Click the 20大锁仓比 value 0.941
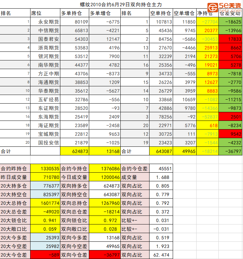The width and height of the screenshot is (243, 259). [x=45, y=220]
